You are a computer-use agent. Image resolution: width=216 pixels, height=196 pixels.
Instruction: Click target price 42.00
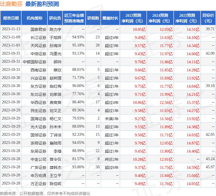(210, 53)
